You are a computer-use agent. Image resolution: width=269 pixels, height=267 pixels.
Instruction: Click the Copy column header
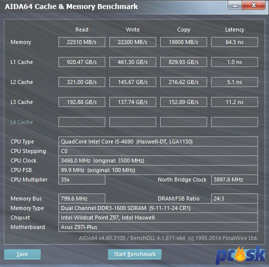(184, 29)
